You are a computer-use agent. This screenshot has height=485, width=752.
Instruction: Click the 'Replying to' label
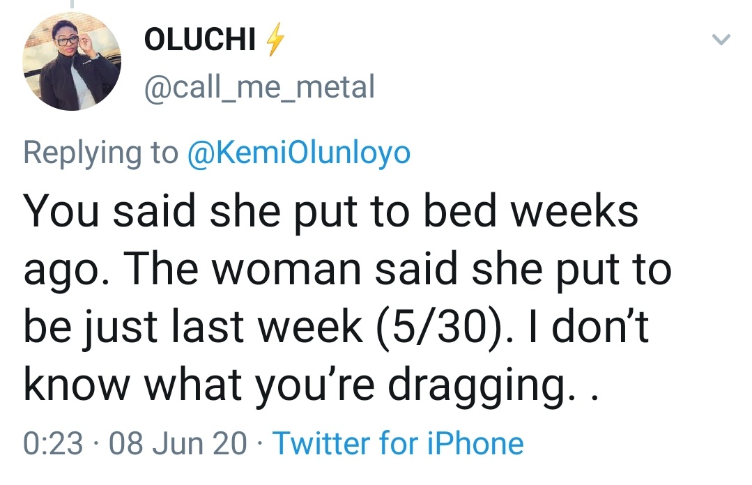pyautogui.click(x=101, y=153)
